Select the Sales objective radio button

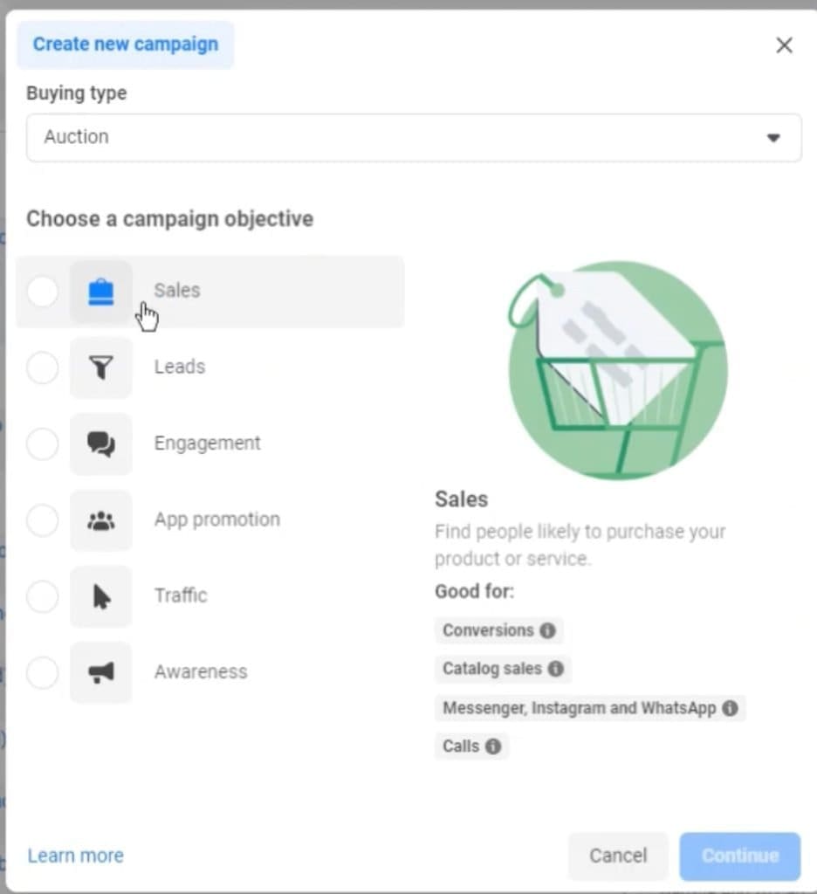[x=43, y=292]
